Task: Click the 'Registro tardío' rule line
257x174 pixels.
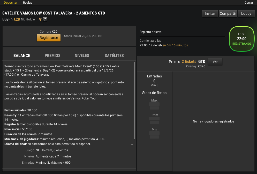Action: [x=36, y=124]
